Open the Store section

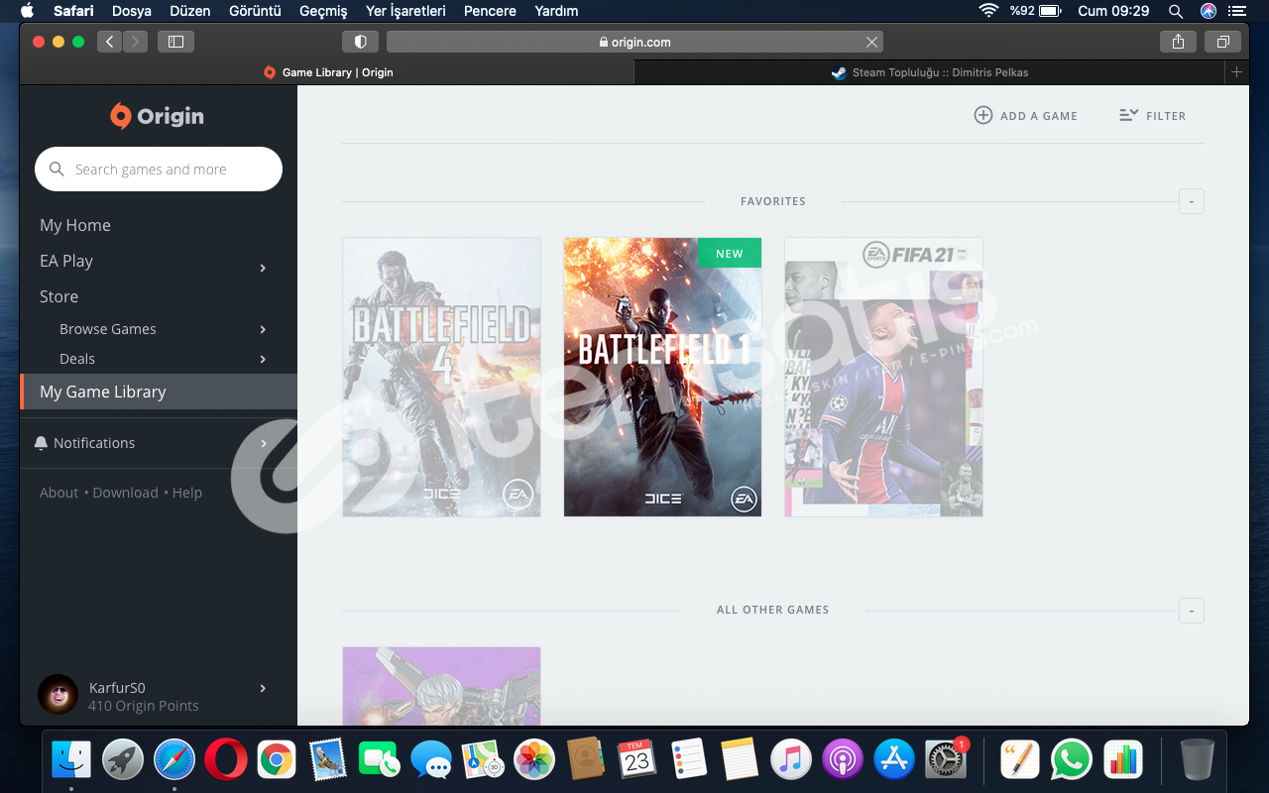click(x=58, y=296)
